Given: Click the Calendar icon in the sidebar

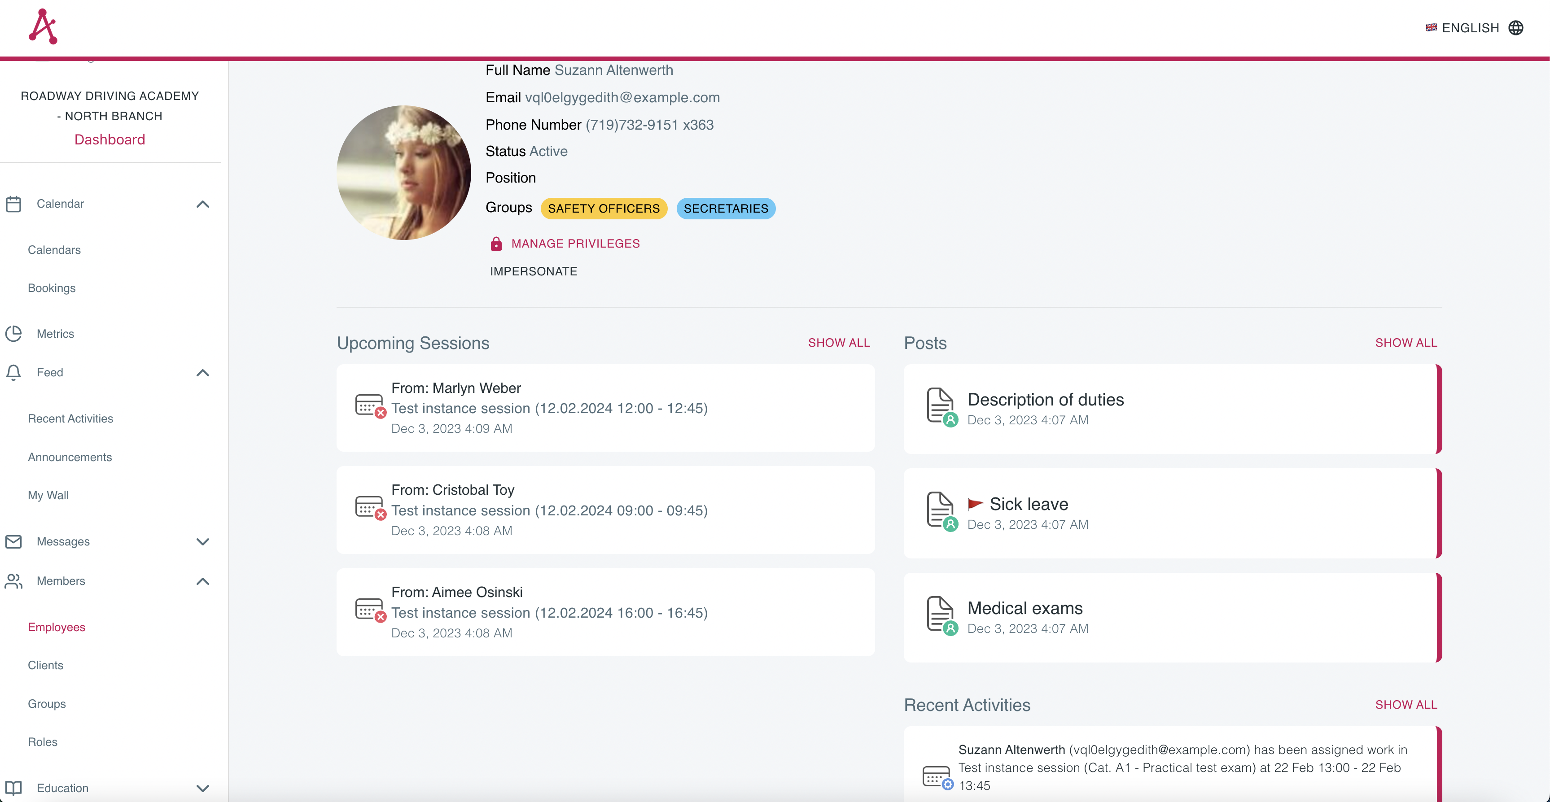Looking at the screenshot, I should pyautogui.click(x=14, y=203).
